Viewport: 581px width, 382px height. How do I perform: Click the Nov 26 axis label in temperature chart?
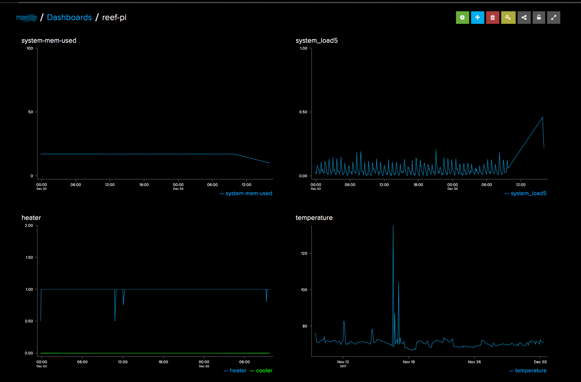coord(474,362)
